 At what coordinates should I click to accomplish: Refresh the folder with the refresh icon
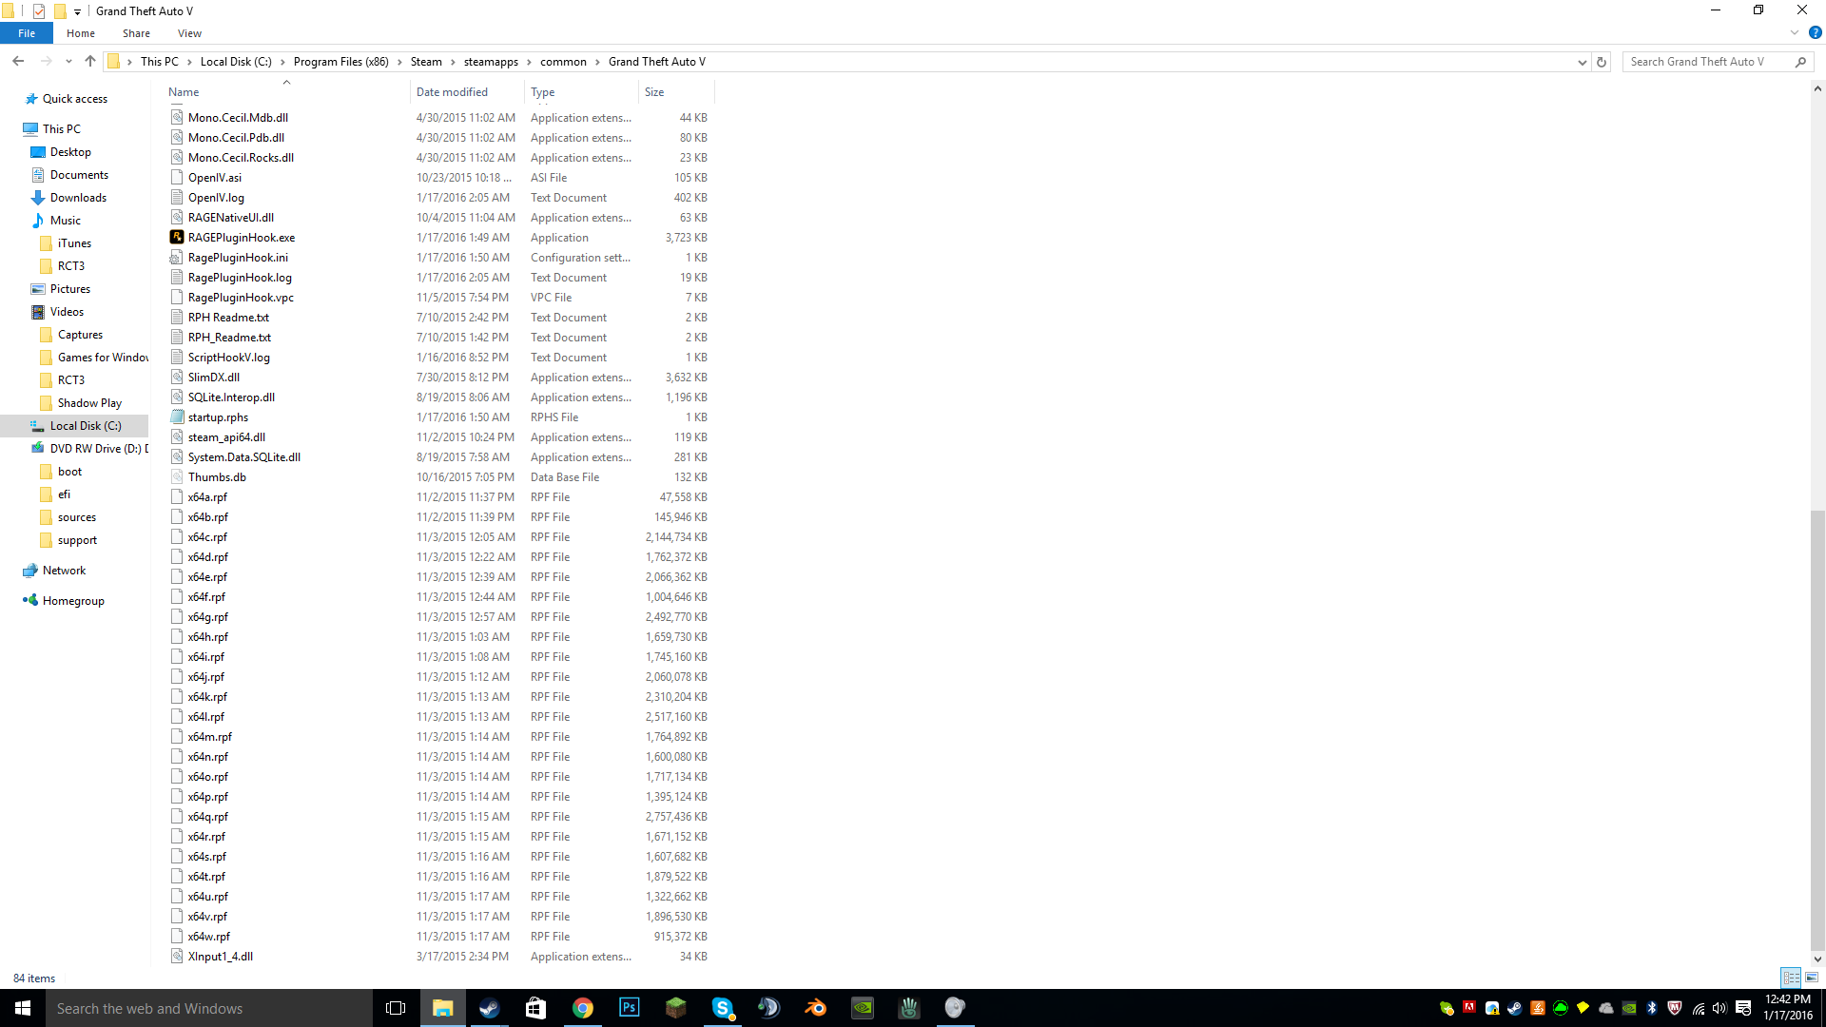click(1602, 62)
